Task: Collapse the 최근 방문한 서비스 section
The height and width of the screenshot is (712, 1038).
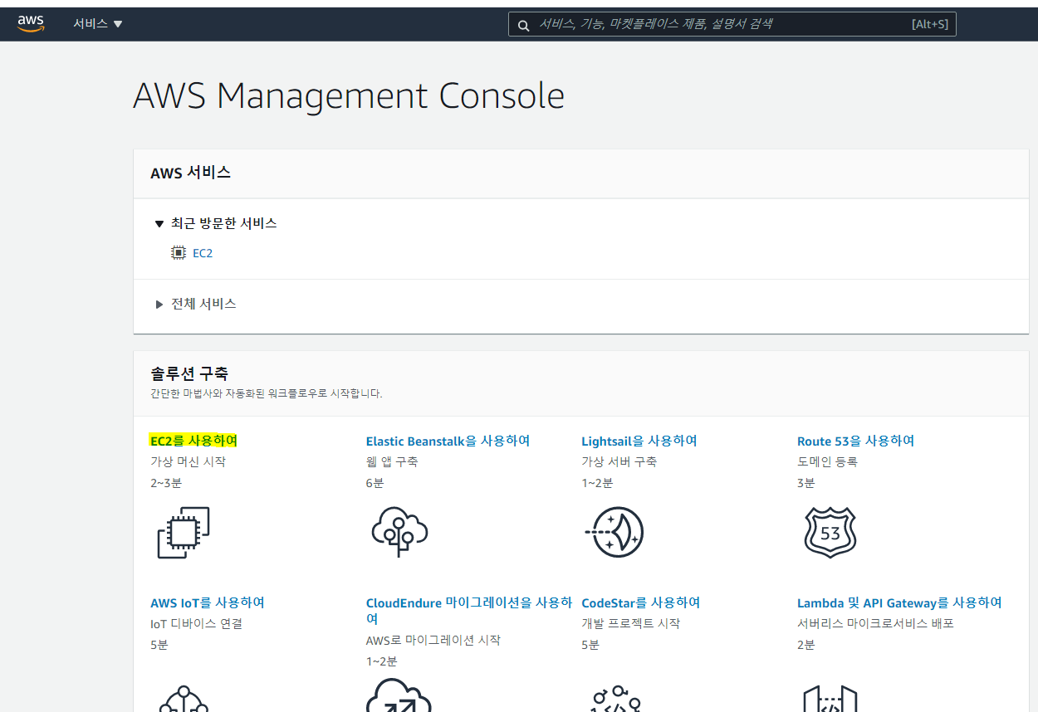Action: [216, 223]
